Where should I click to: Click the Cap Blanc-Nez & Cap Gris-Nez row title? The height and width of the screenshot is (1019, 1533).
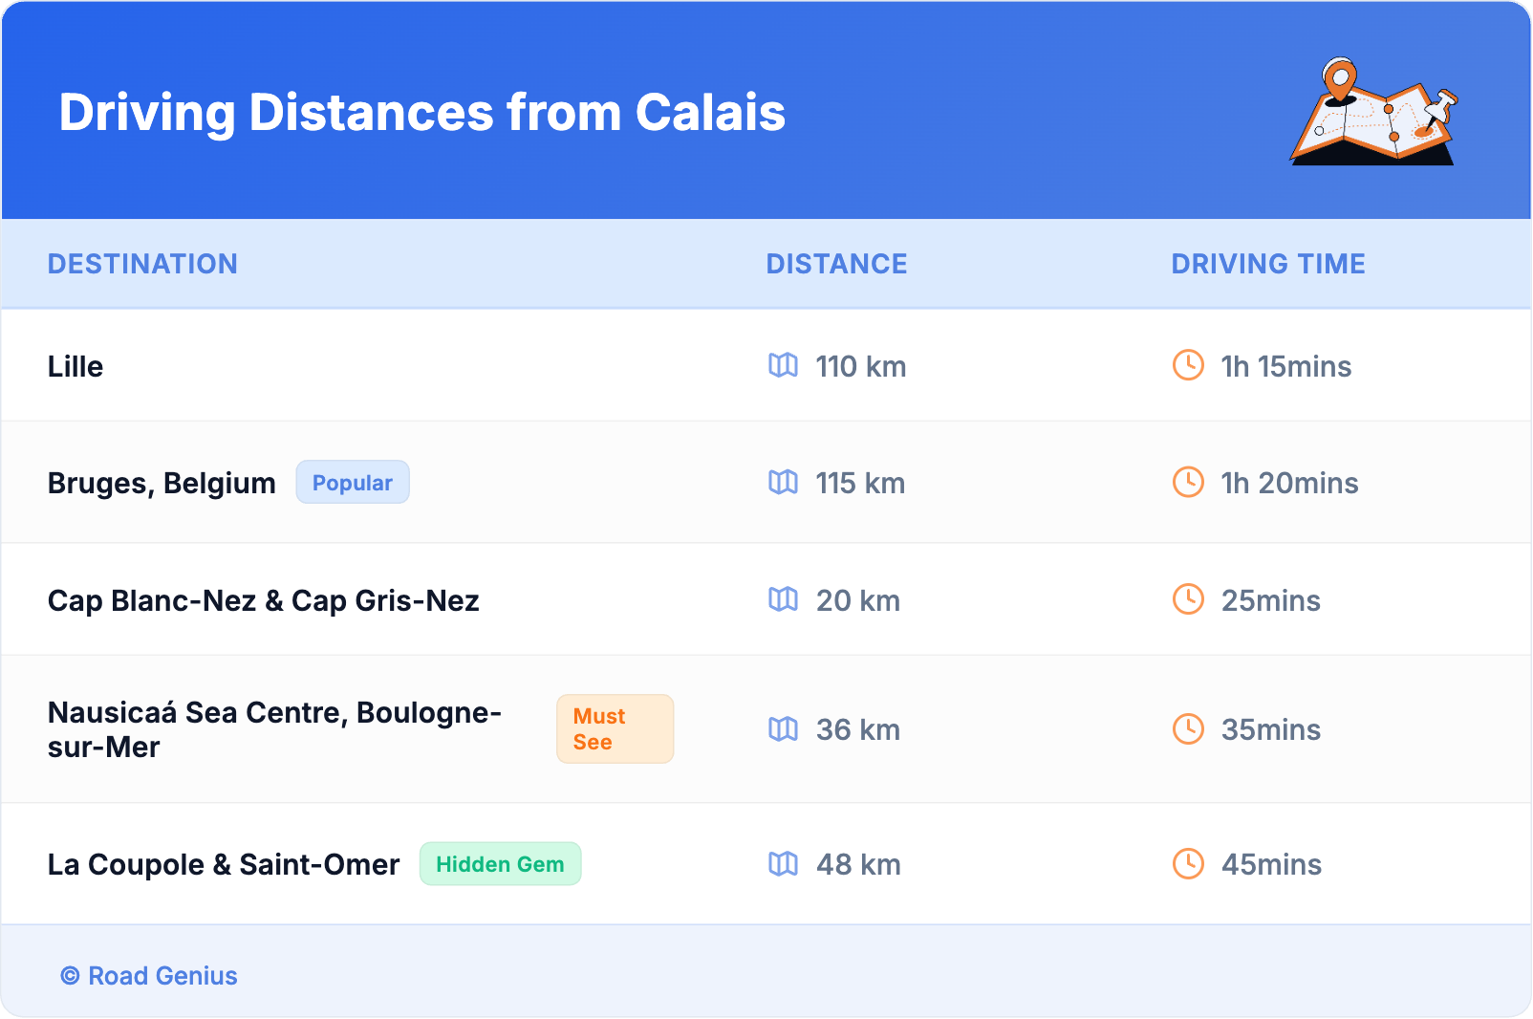(264, 600)
